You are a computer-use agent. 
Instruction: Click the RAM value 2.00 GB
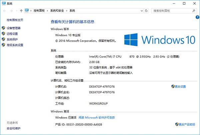click(94, 62)
